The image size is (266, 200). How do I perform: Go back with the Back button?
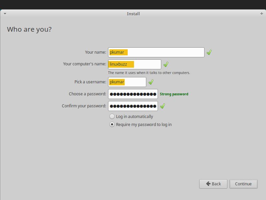click(x=213, y=184)
